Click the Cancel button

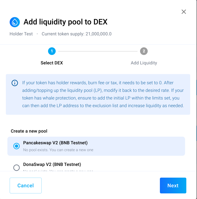pos(26,186)
